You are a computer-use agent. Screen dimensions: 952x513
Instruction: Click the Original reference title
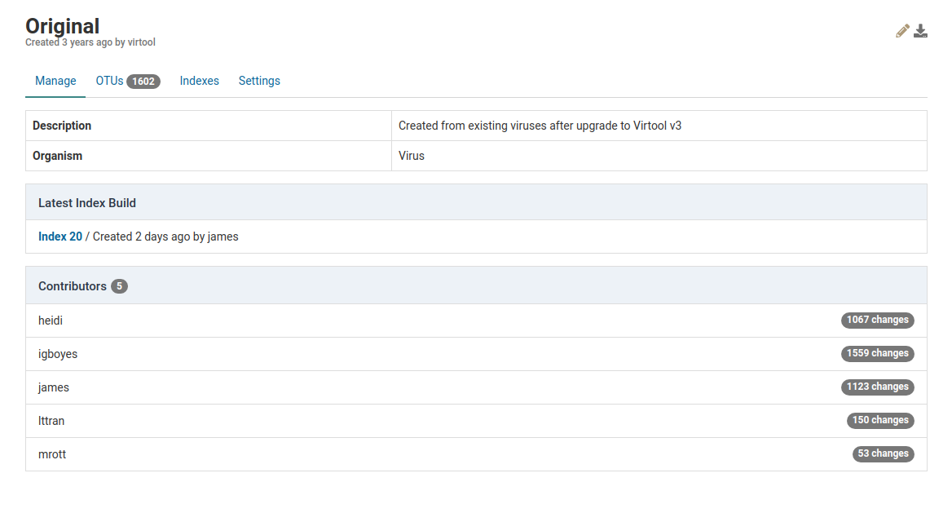tap(63, 25)
